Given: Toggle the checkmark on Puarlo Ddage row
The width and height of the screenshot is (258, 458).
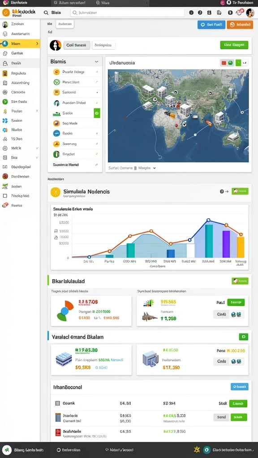Looking at the screenshot, I should tap(97, 72).
